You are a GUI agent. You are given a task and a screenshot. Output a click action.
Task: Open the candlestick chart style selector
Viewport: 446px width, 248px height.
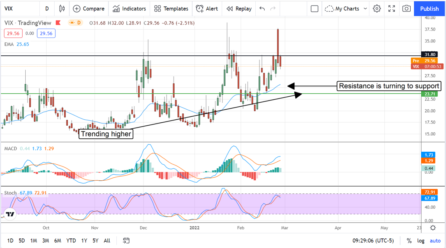[x=62, y=9]
